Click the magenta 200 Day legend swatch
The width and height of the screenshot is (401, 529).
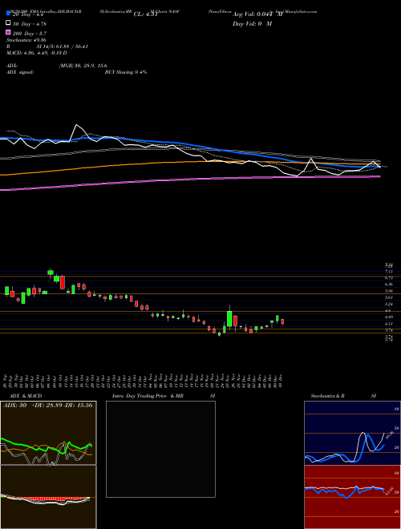8,32
